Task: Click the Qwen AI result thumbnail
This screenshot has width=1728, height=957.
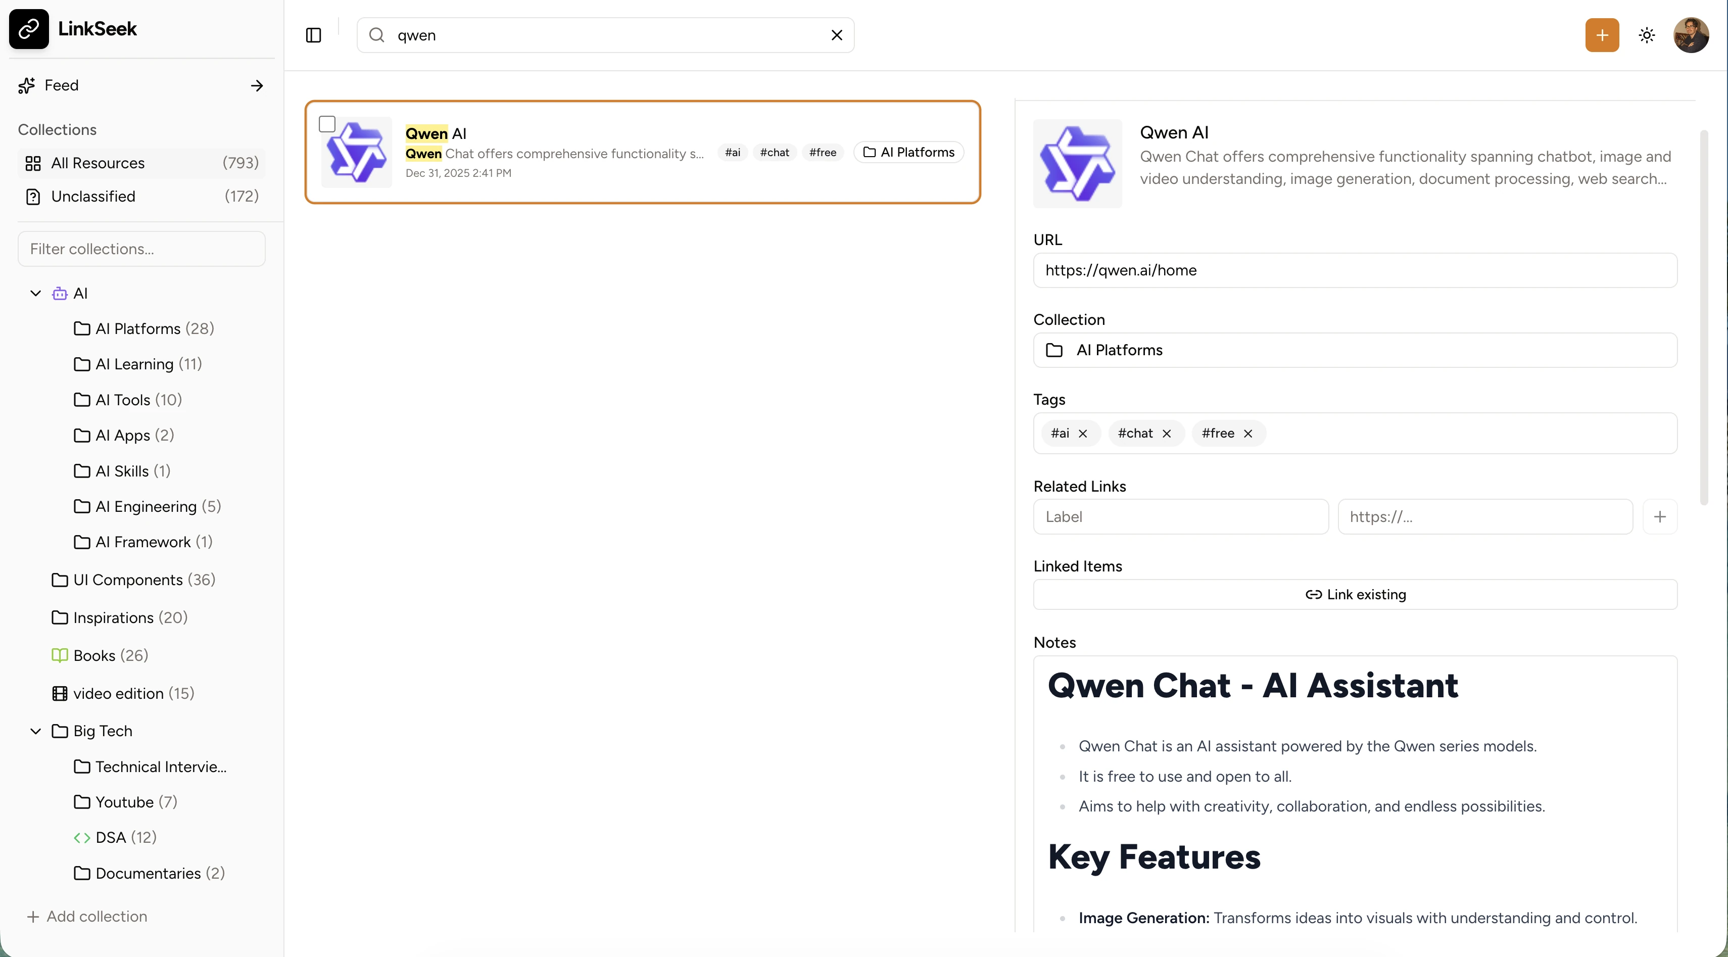Action: [357, 152]
